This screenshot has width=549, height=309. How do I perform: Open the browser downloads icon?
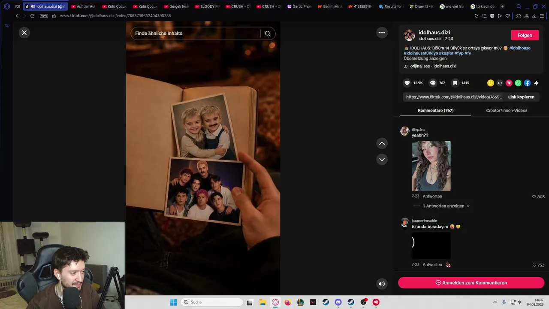[534, 16]
